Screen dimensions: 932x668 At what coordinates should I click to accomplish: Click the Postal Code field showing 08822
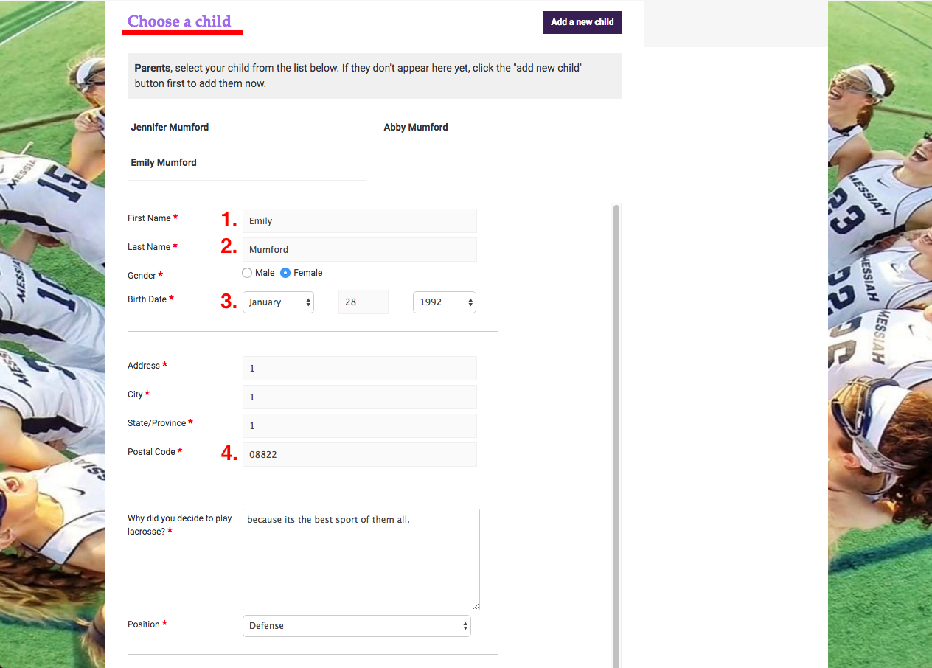359,454
